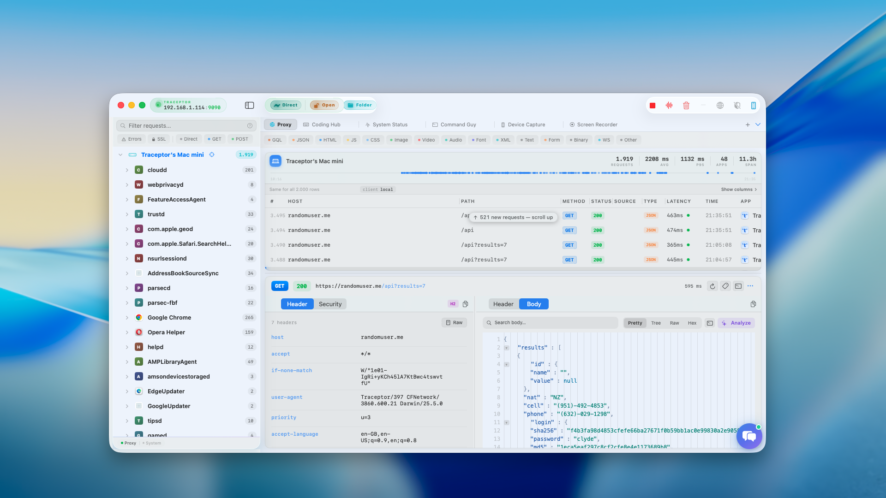This screenshot has height=498, width=886.
Task: Stop recording with the red square button
Action: click(x=653, y=106)
